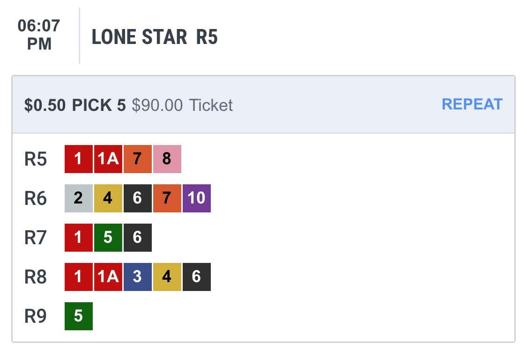Screen dimensions: 527x349
Task: Select the 1A entry in row R5
Action: tap(108, 159)
